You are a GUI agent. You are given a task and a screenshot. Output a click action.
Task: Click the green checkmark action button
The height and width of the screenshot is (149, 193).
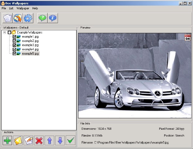[x=71, y=140]
